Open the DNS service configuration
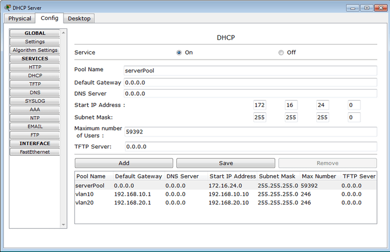The image size is (390, 252). tap(35, 92)
